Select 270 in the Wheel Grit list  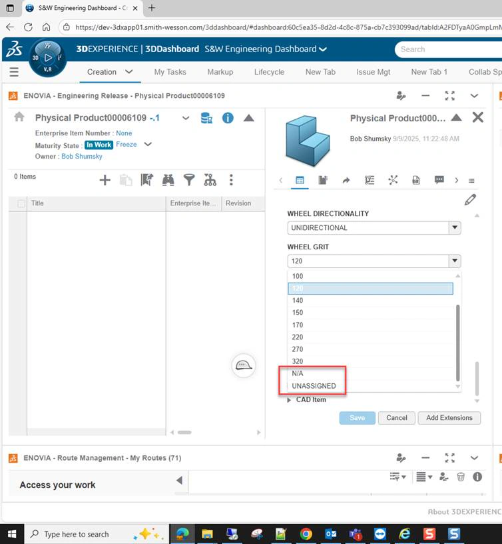(x=370, y=349)
